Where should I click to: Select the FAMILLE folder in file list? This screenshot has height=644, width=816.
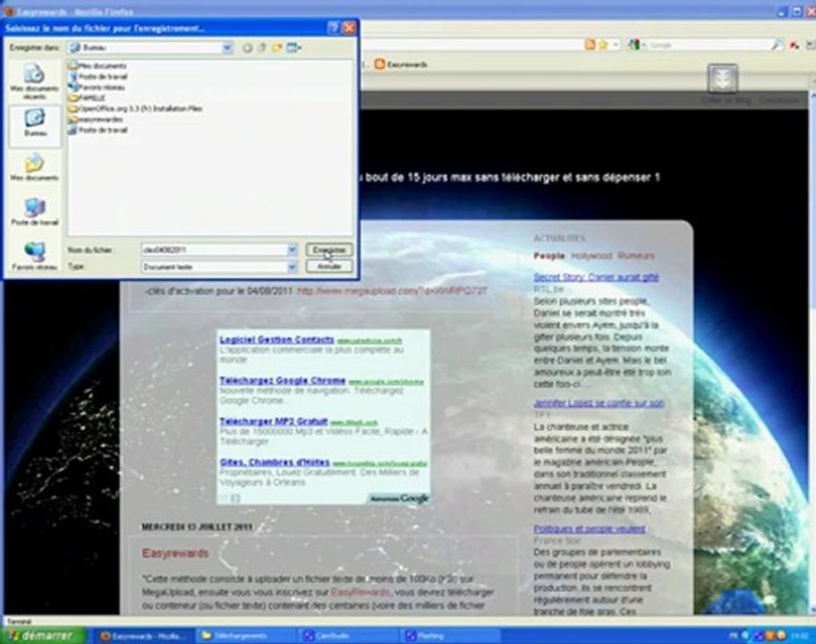click(88, 97)
